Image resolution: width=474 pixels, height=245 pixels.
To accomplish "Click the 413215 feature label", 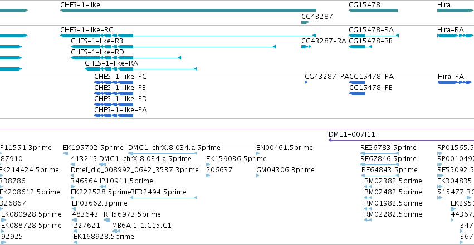I will [x=84, y=159].
